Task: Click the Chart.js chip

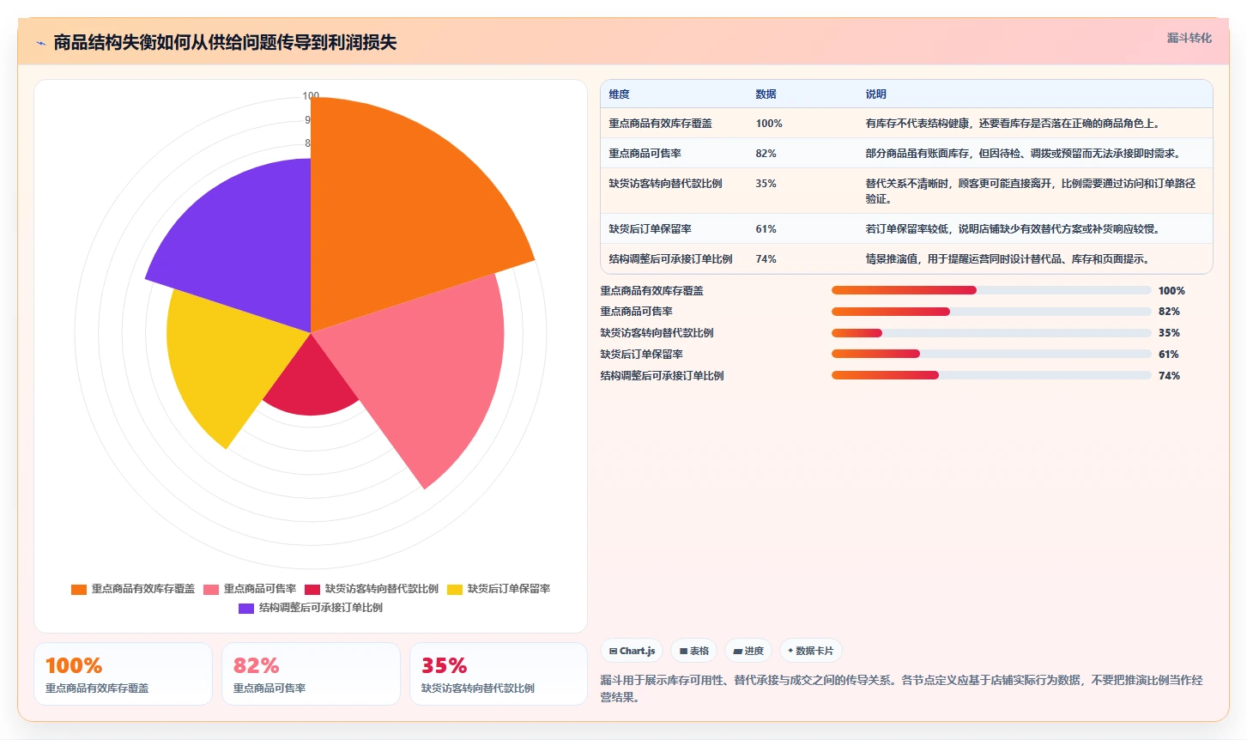Action: pyautogui.click(x=632, y=651)
